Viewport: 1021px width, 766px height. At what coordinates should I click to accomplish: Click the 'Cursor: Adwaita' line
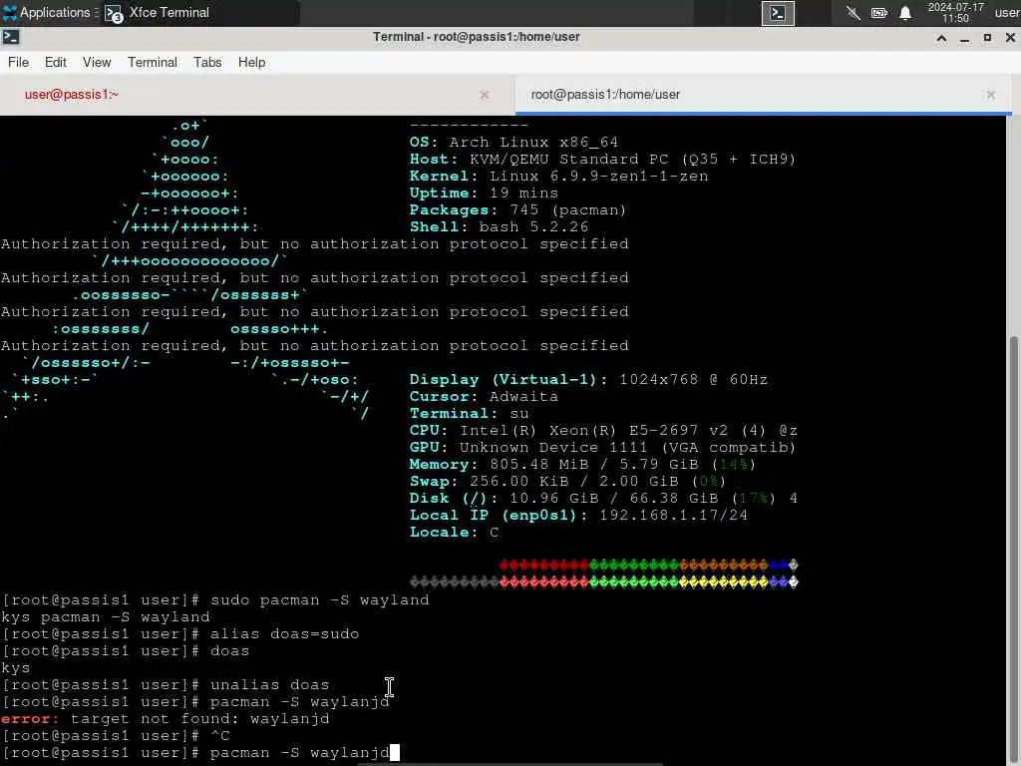click(x=484, y=396)
